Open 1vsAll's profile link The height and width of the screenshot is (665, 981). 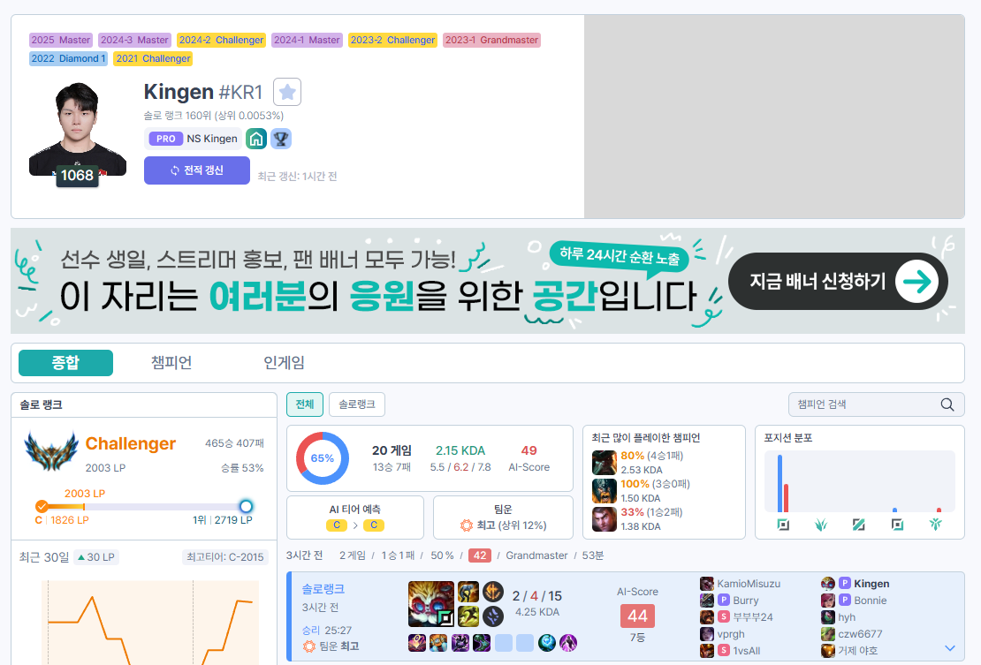(747, 651)
